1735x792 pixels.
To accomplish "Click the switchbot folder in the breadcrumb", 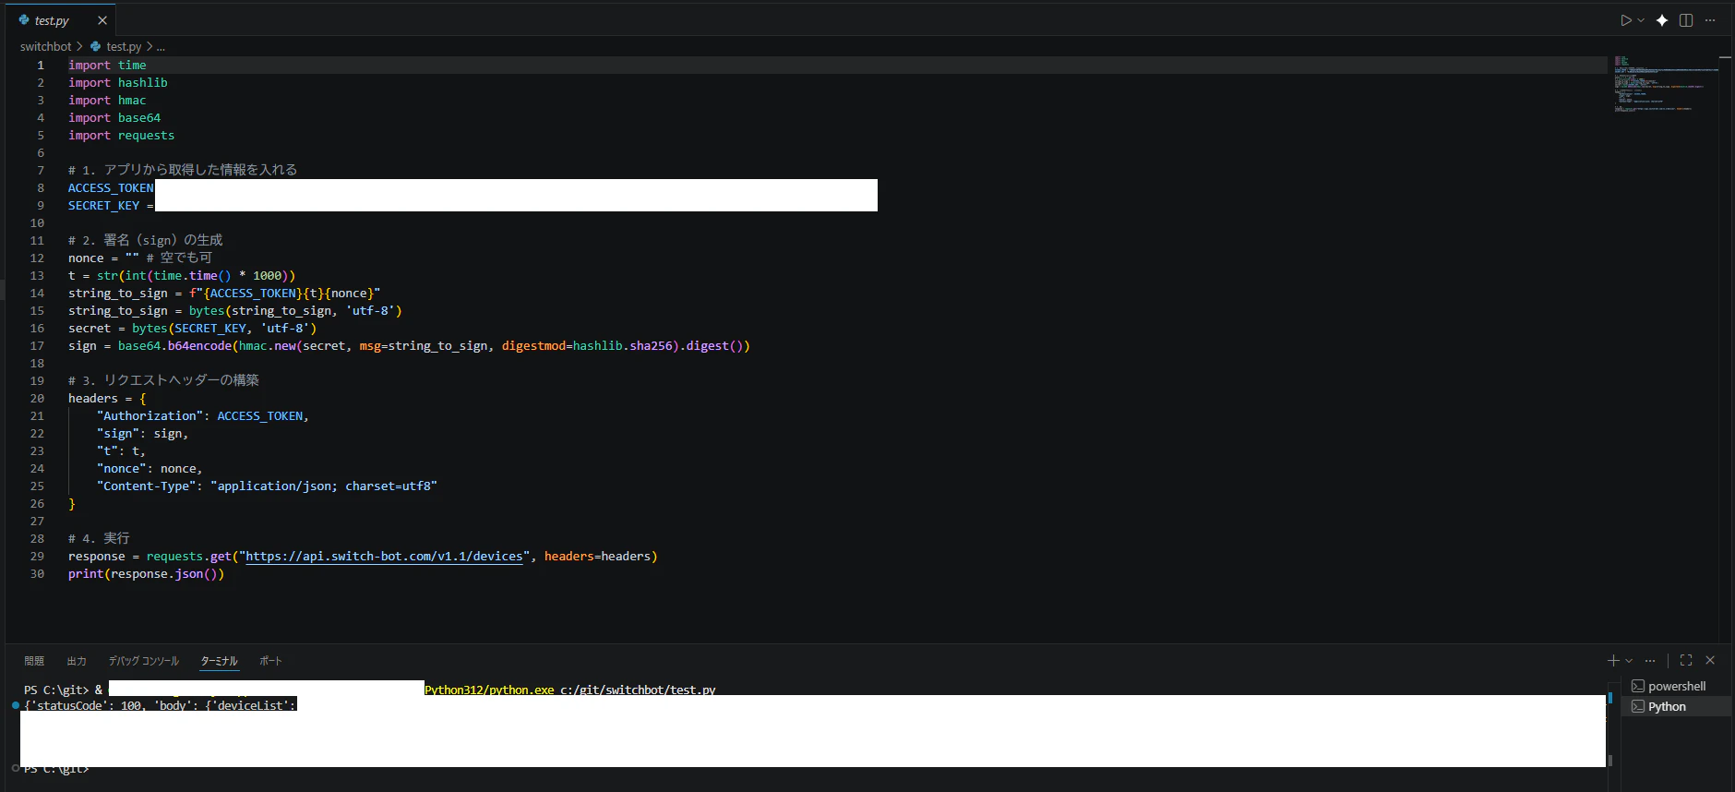I will coord(46,46).
